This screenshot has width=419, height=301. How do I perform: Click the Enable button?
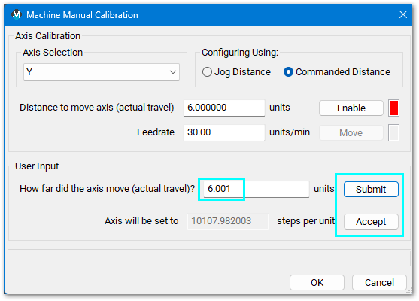(x=351, y=108)
